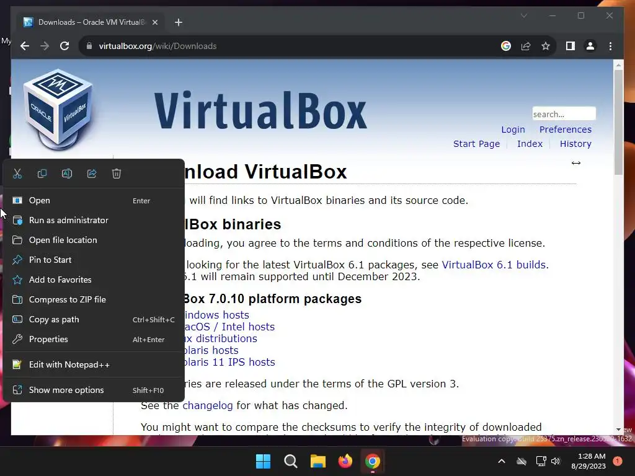The image size is (635, 476).
Task: Click the VirtualBox 6.1 builds link
Action: coord(494,265)
